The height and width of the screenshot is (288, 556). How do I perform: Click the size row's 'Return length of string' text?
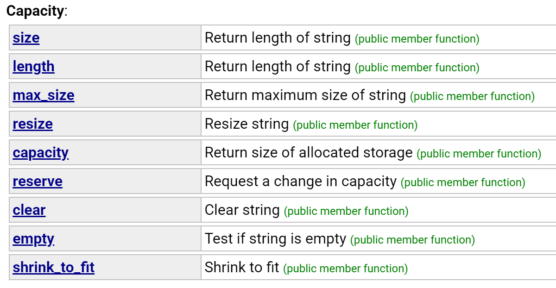coord(278,38)
